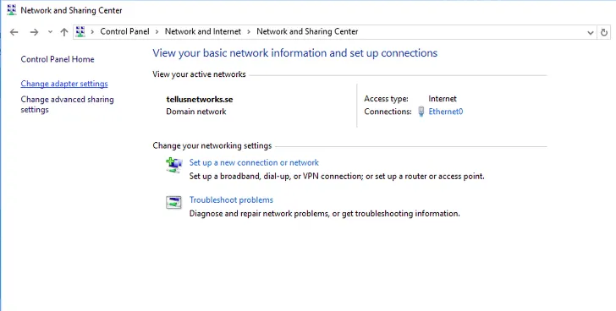The image size is (616, 311).
Task: Click the Diagnose and repair network problems description
Action: [325, 213]
